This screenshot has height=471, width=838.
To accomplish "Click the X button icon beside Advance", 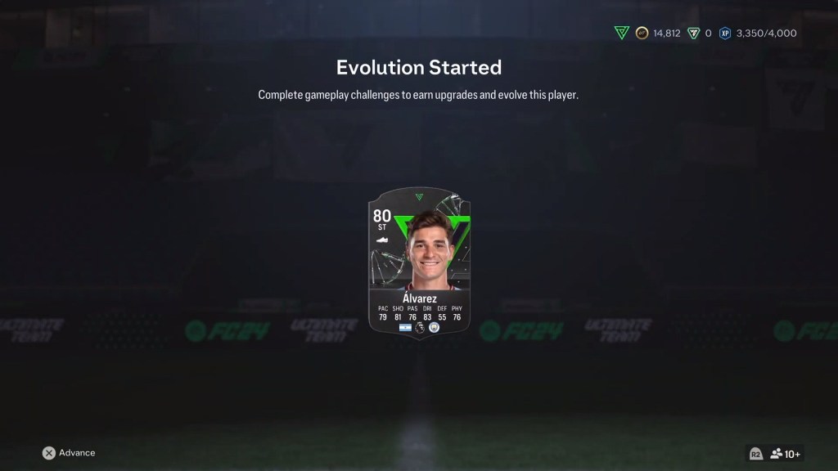I will point(48,453).
